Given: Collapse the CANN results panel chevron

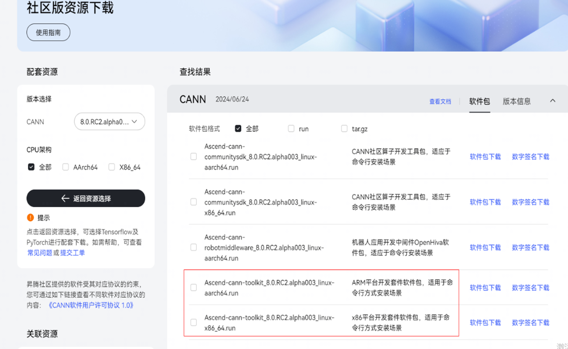Looking at the screenshot, I should coord(552,101).
